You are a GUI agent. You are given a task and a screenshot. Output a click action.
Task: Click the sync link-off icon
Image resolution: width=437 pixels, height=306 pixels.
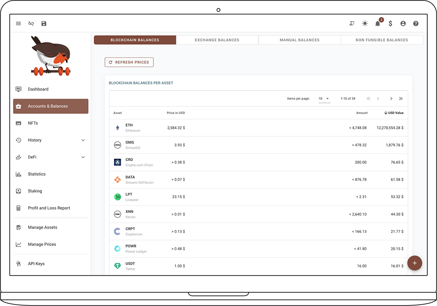31,23
